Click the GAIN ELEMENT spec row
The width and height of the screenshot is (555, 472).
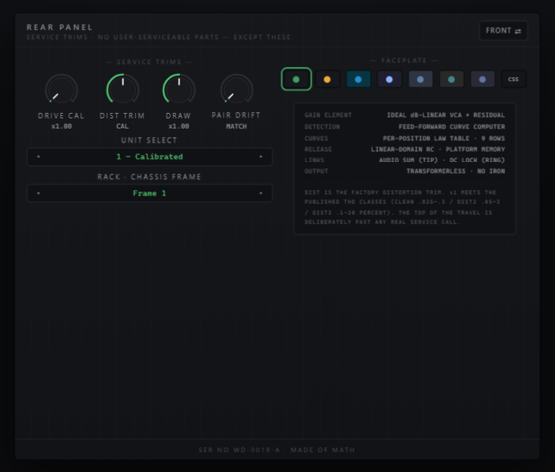pos(405,115)
